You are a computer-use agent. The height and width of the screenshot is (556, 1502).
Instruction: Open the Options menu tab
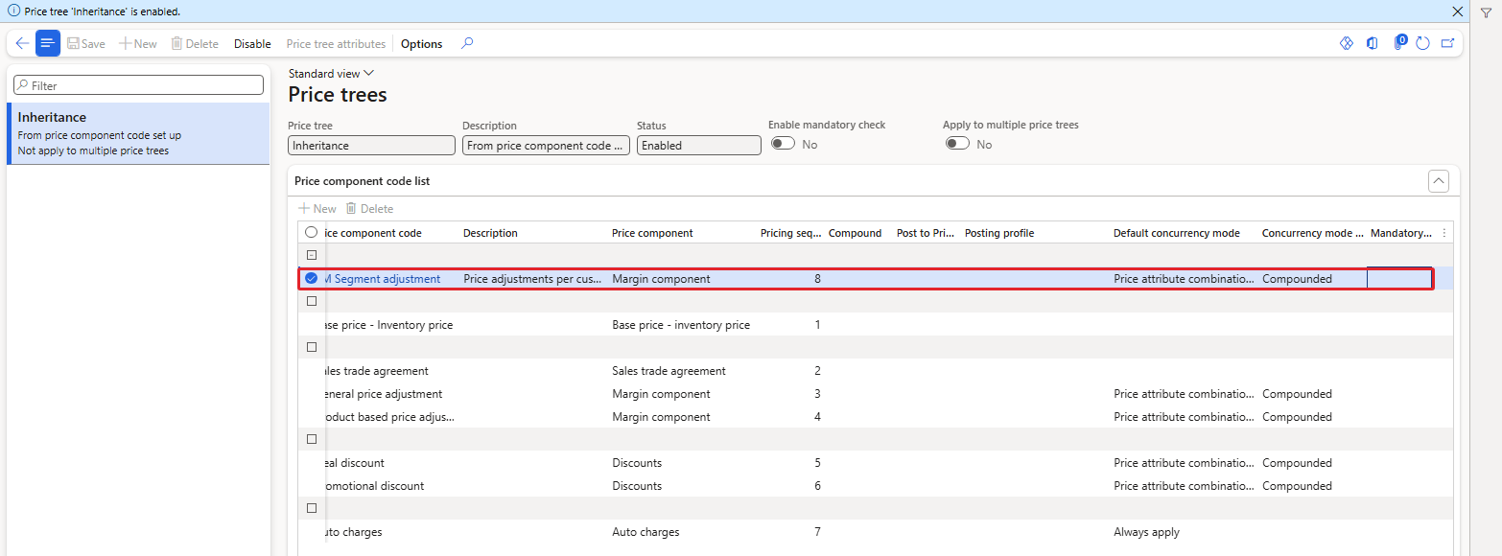click(x=421, y=44)
